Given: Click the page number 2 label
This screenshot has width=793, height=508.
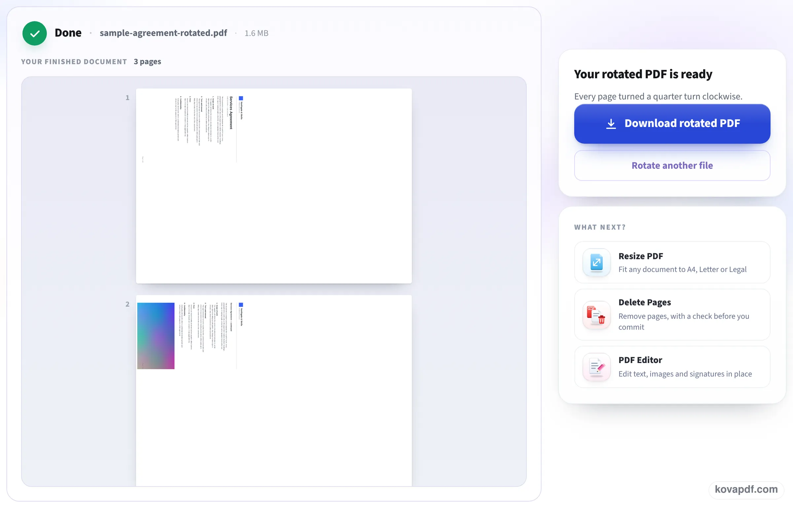Looking at the screenshot, I should [127, 304].
